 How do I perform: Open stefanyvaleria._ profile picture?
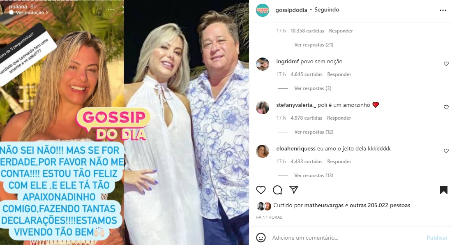263,108
